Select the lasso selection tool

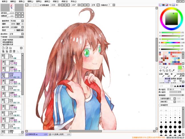click(x=164, y=68)
